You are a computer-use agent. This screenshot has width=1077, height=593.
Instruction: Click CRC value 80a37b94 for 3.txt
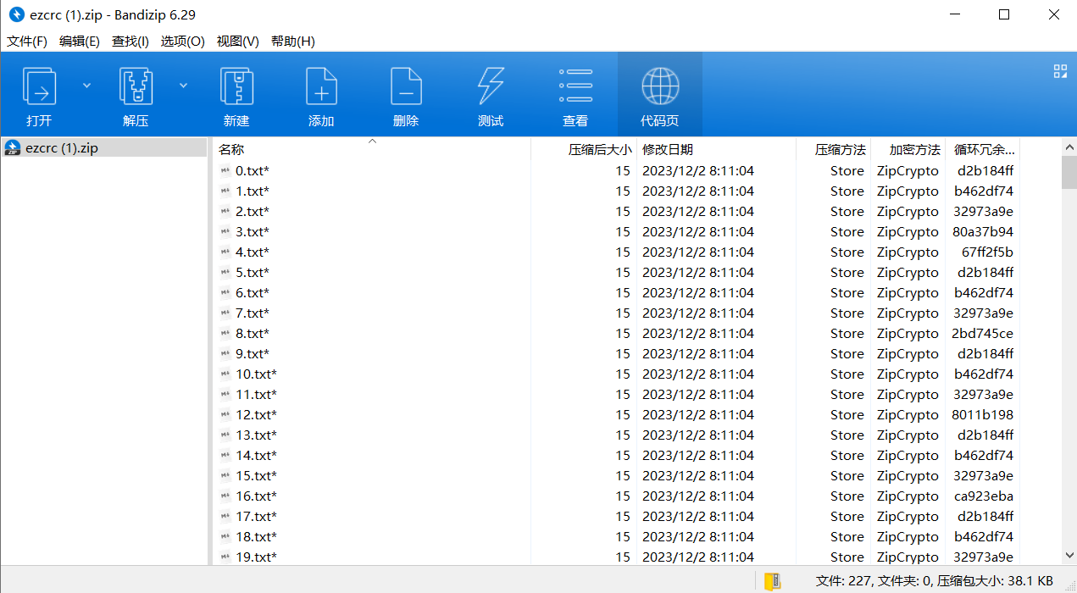(983, 231)
